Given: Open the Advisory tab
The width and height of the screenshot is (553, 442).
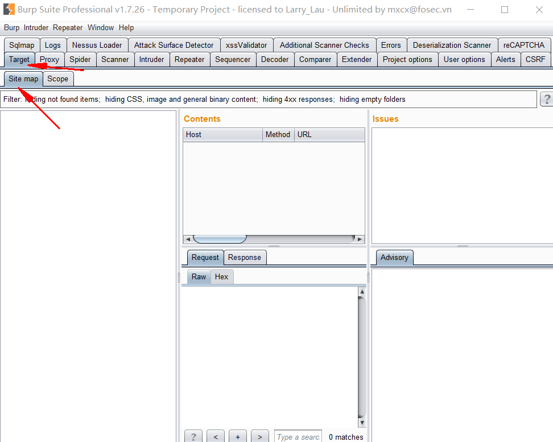Looking at the screenshot, I should 395,257.
